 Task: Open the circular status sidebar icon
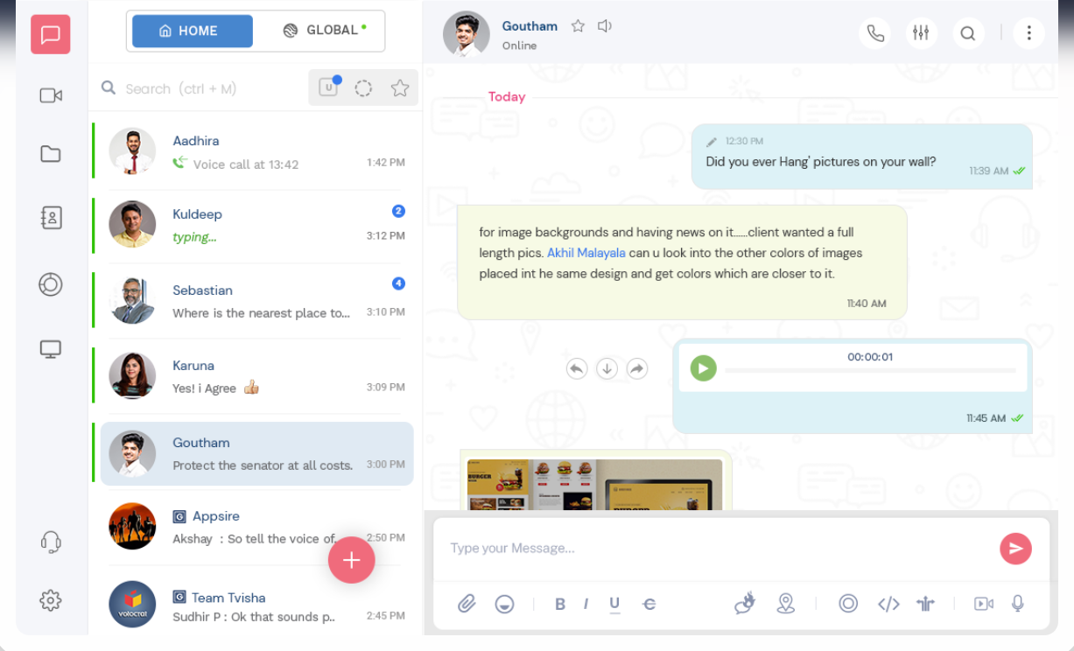pyautogui.click(x=51, y=284)
